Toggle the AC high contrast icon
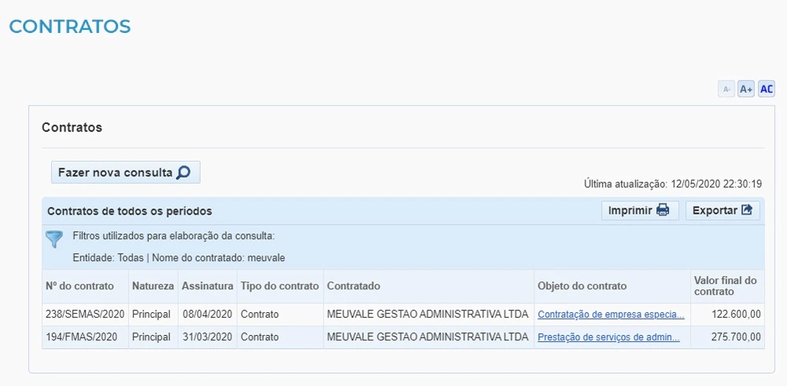This screenshot has width=787, height=386. (x=767, y=90)
